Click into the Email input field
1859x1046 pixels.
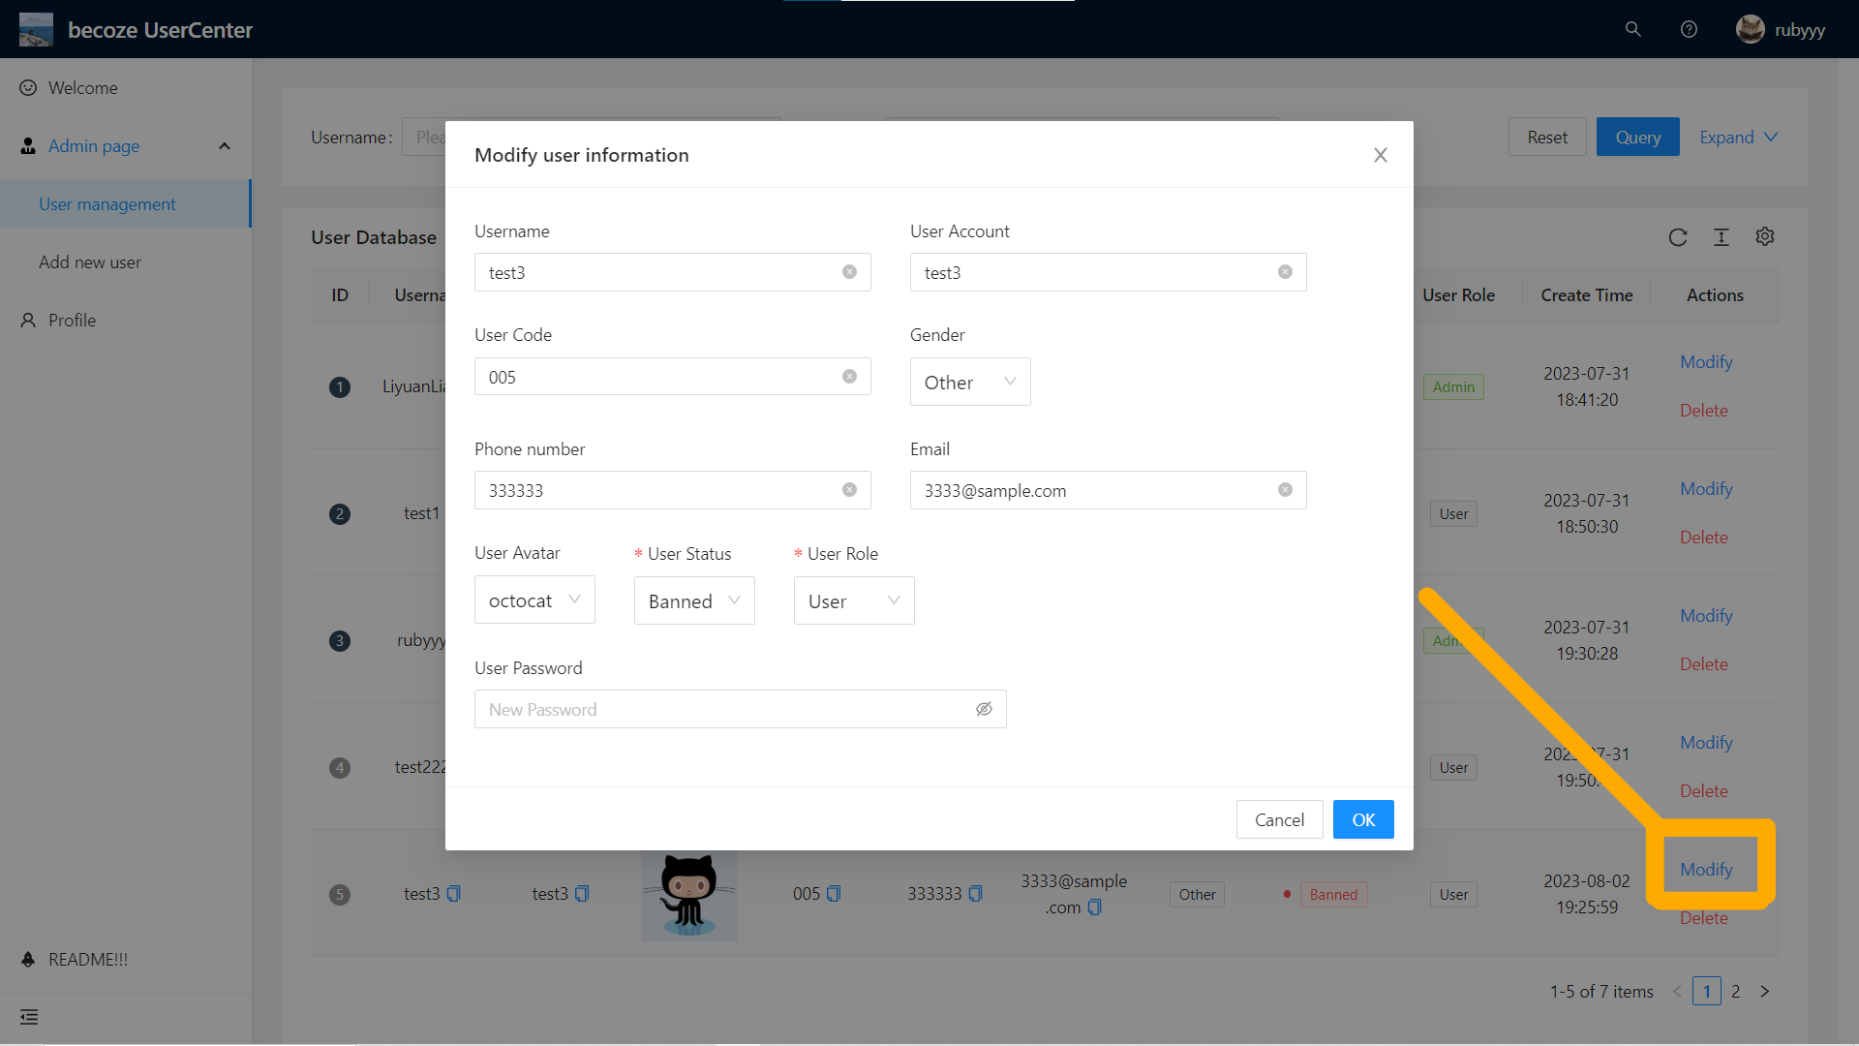[x=1108, y=490]
